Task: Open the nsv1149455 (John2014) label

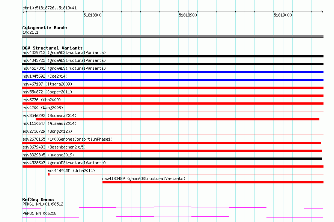Action: [x=71, y=171]
